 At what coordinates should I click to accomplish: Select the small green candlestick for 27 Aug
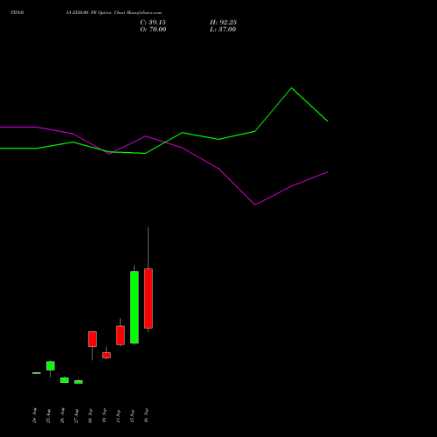[79, 382]
